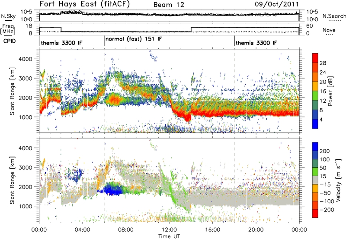The height and width of the screenshot is (239, 346).
Task: Click the 'Time UT' axis label
Action: point(169,236)
